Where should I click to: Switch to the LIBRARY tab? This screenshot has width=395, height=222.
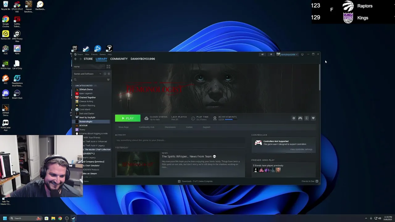click(101, 59)
